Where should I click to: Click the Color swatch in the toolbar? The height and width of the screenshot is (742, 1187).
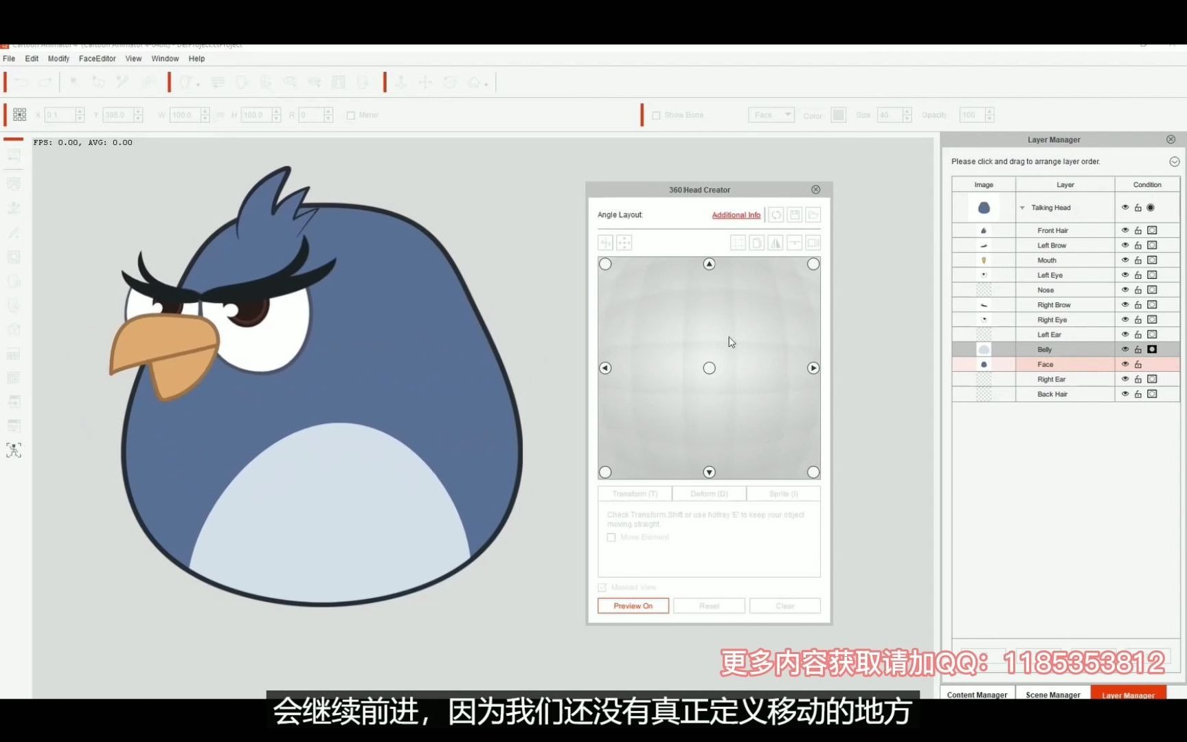[x=839, y=115]
